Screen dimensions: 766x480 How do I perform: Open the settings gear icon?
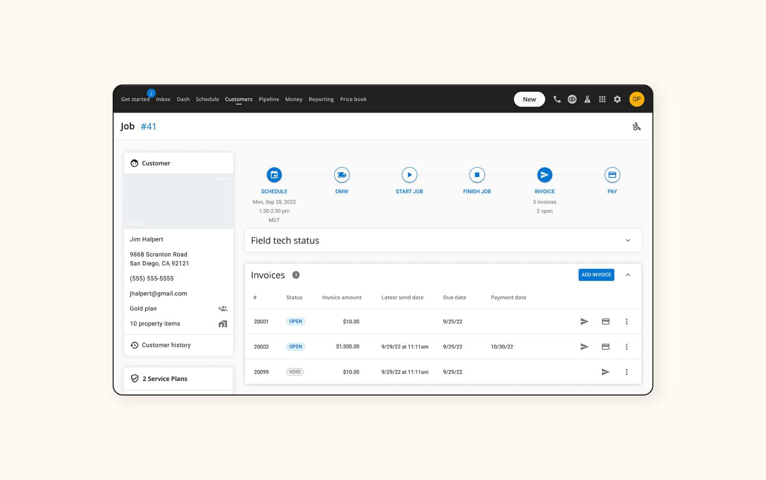click(x=617, y=99)
